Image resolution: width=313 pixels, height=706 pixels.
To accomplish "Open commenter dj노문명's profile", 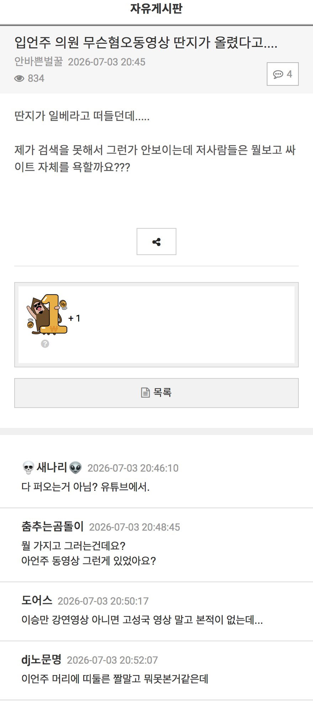I will pos(42,659).
